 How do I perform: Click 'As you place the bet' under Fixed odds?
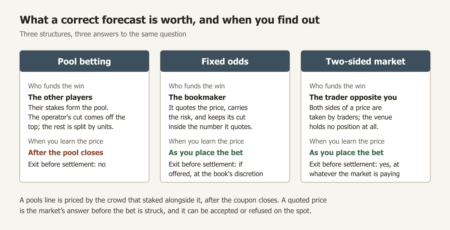(206, 153)
